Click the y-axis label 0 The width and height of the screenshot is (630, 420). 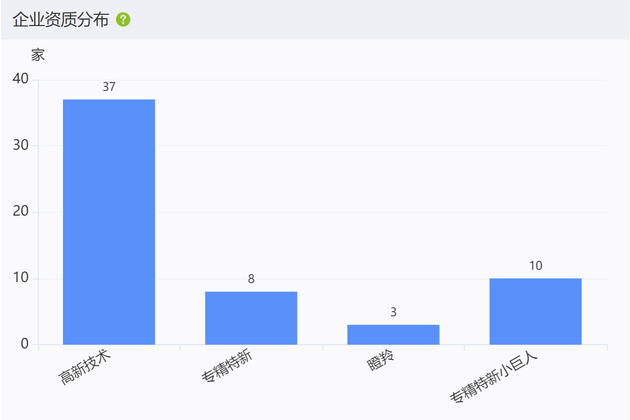[x=25, y=344]
